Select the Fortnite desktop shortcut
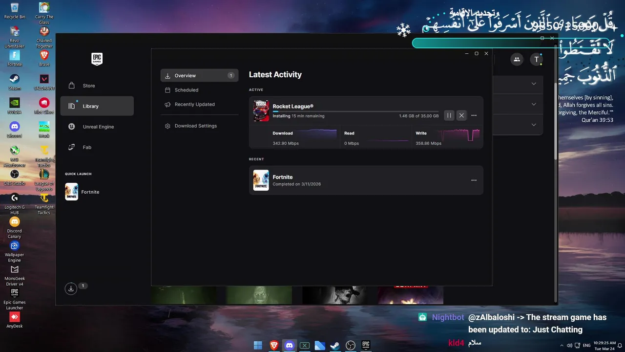The width and height of the screenshot is (625, 352). pyautogui.click(x=15, y=59)
